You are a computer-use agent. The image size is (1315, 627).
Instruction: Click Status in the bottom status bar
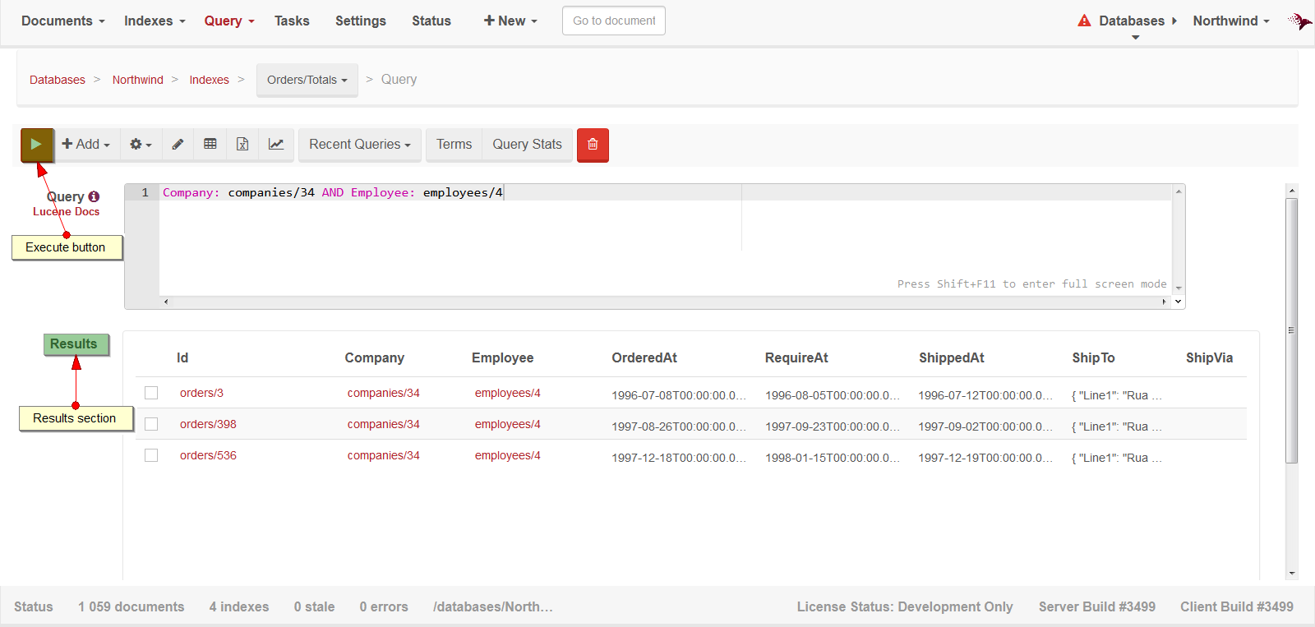34,606
